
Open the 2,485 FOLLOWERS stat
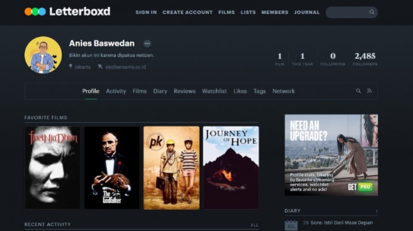[365, 59]
